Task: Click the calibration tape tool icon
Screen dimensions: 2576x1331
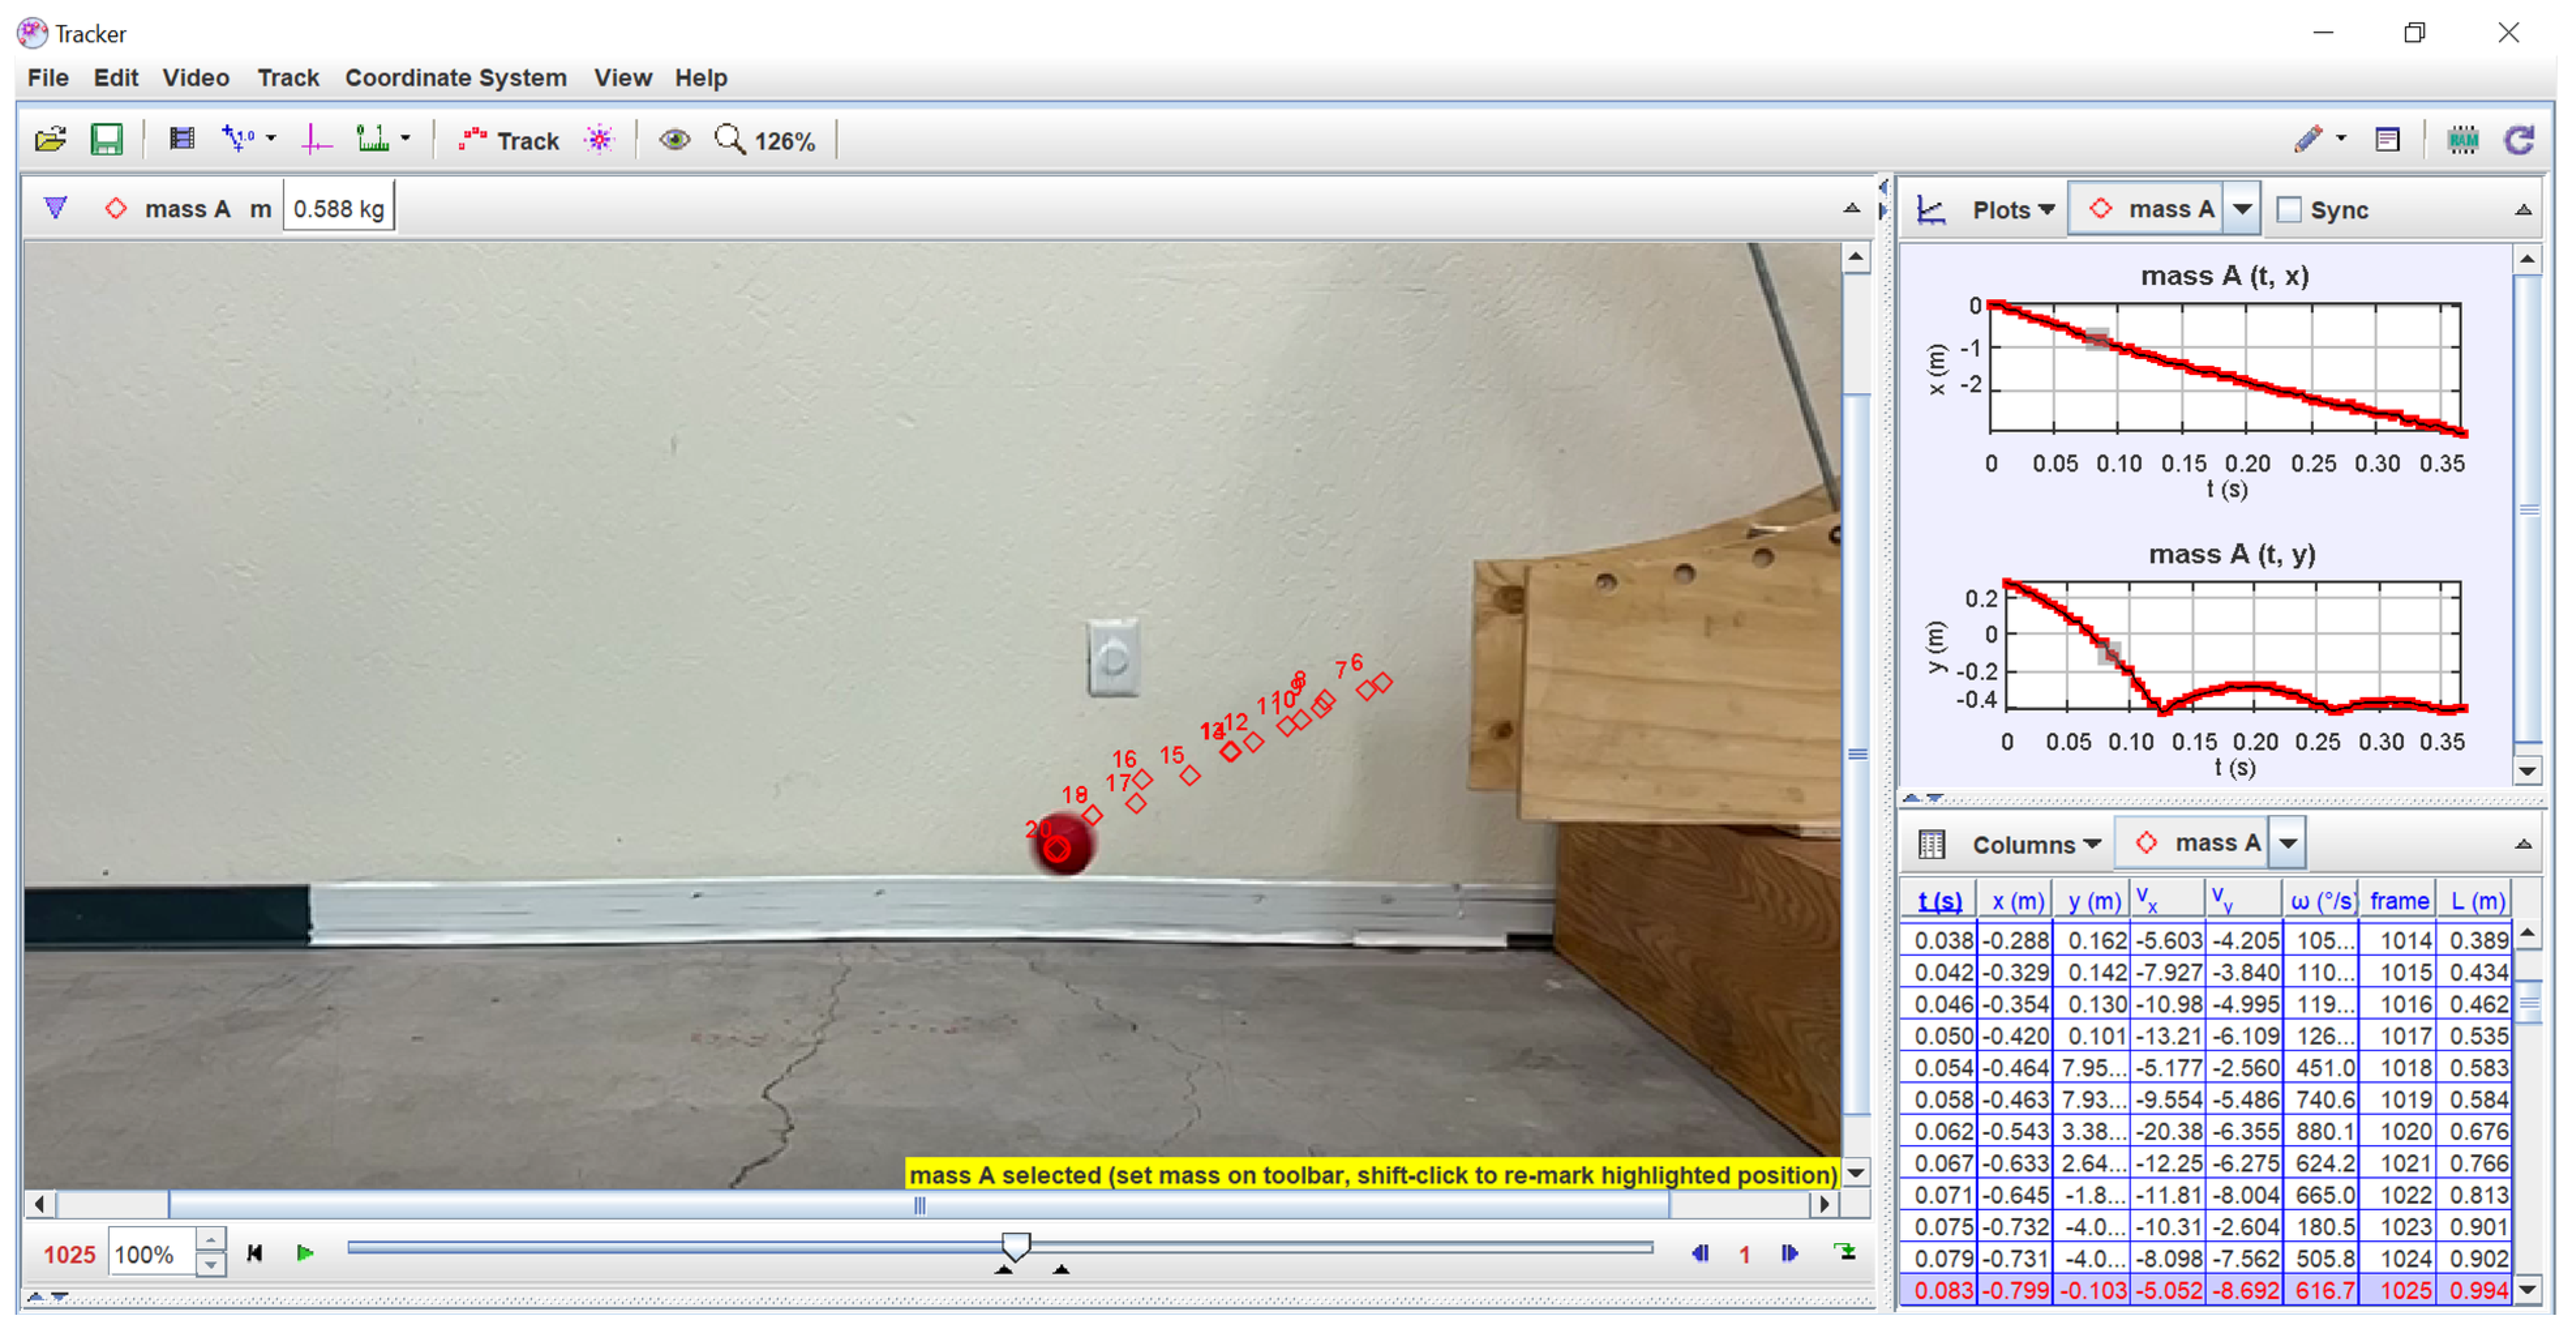Action: [373, 140]
